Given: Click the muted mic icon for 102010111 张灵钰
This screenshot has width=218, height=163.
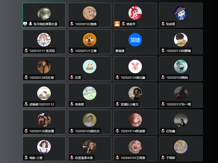Looking at the screenshot, I should pyautogui.click(x=26, y=51).
